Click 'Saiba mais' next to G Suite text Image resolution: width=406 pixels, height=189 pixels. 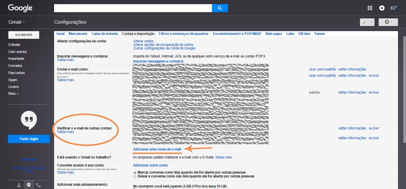tap(224, 157)
